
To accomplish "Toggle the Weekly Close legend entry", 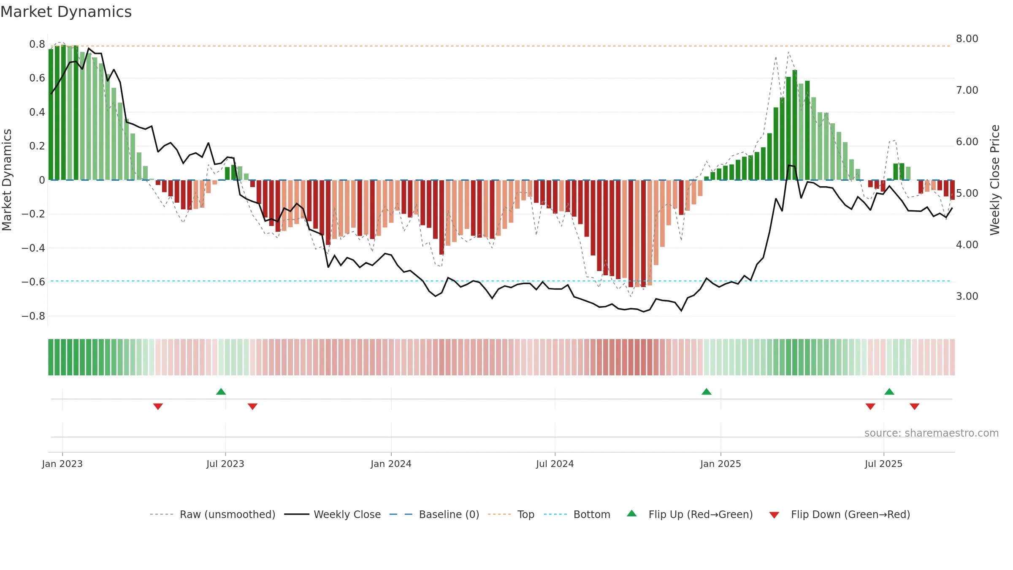I will coord(332,514).
